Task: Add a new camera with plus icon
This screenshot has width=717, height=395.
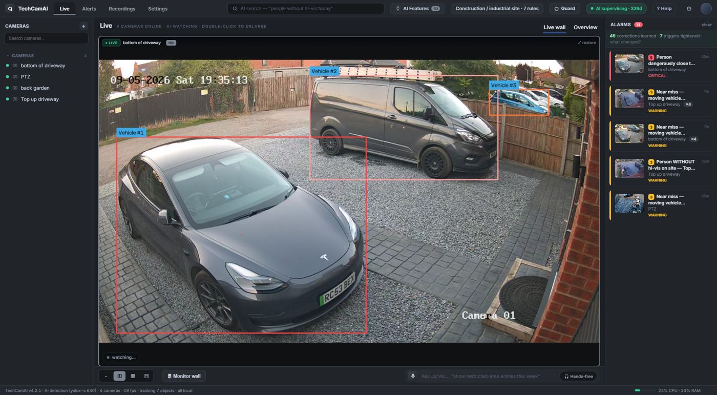Action: [x=83, y=26]
